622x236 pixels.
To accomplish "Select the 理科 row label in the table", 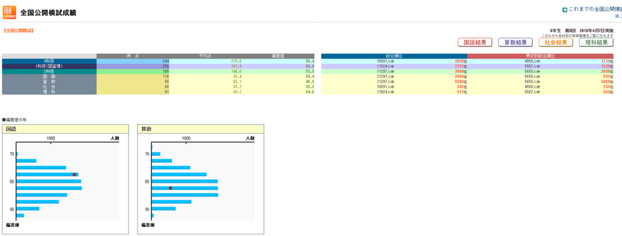I will pyautogui.click(x=49, y=92).
